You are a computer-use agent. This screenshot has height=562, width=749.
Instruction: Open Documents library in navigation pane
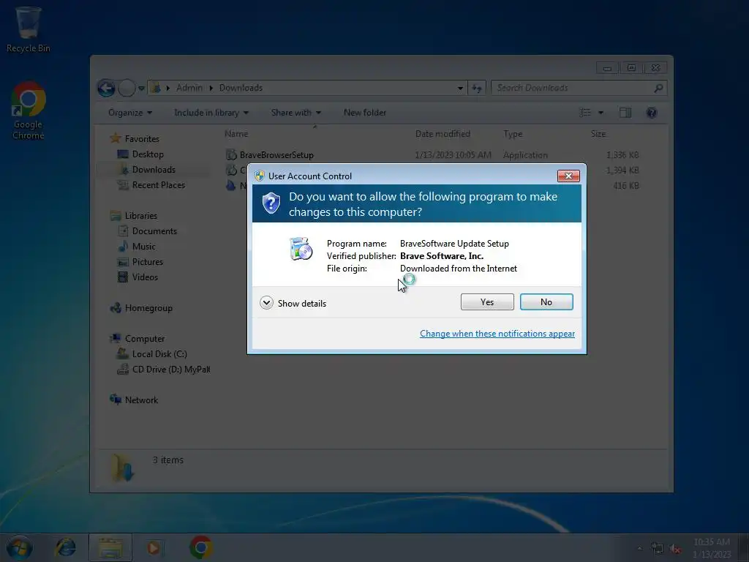click(154, 231)
